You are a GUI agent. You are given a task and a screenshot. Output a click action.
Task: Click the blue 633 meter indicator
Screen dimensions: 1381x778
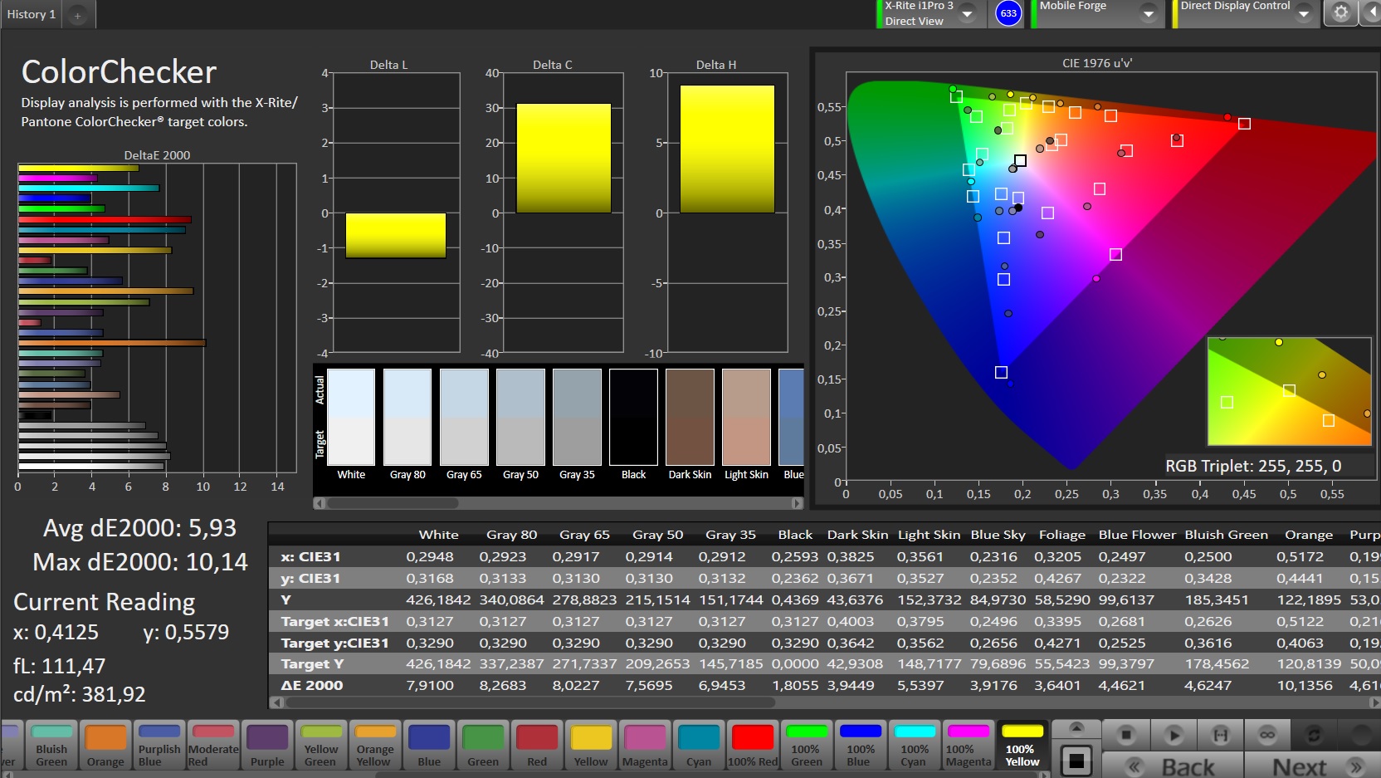(1008, 13)
